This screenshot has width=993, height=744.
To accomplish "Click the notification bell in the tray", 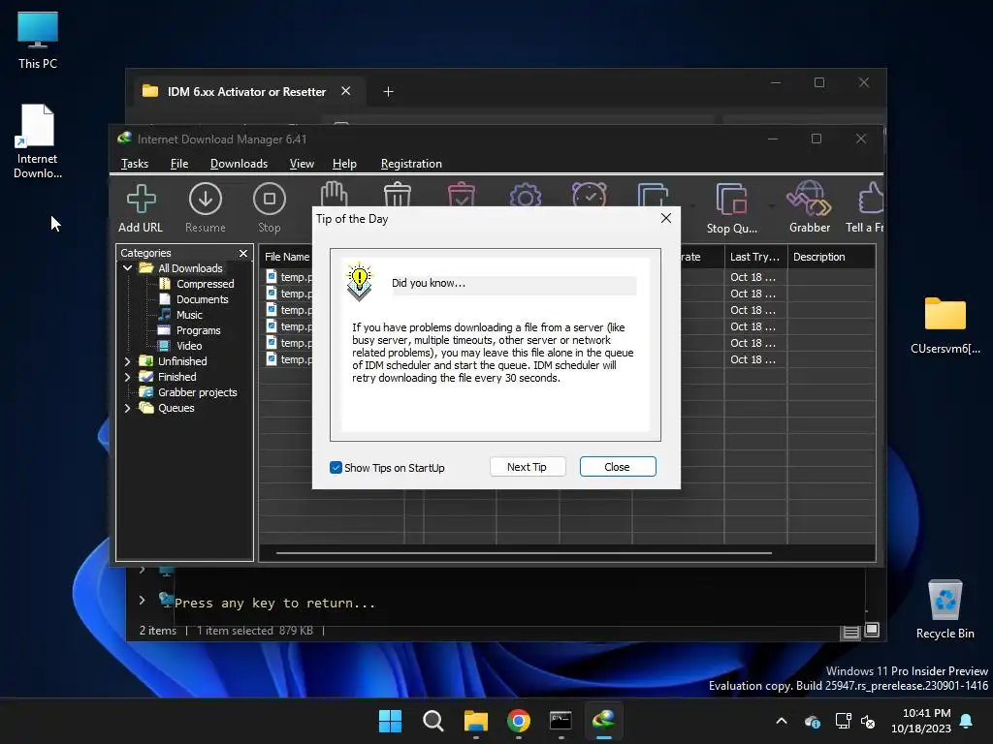I will (x=967, y=721).
